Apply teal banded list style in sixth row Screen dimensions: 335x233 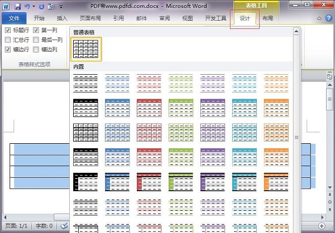(245, 207)
